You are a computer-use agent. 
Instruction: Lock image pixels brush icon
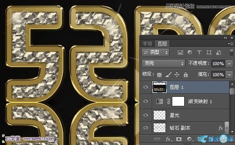tap(168, 74)
